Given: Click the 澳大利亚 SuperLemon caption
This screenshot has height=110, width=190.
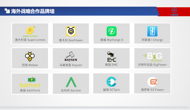Looking at the screenshot, I should [30, 40].
